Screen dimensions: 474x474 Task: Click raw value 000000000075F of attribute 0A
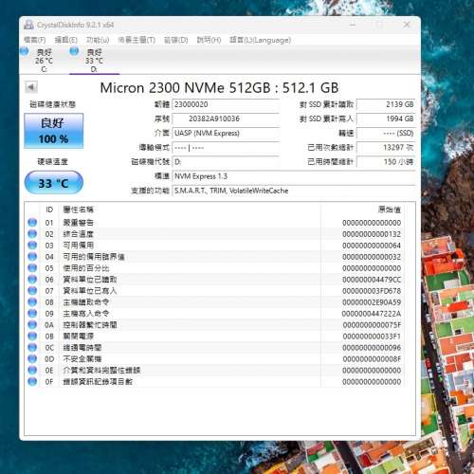pyautogui.click(x=372, y=325)
